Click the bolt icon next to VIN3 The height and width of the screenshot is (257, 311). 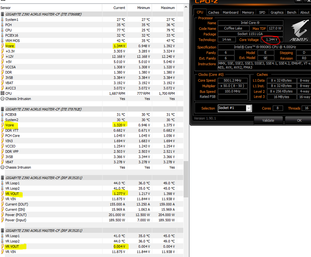[x=2, y=141]
